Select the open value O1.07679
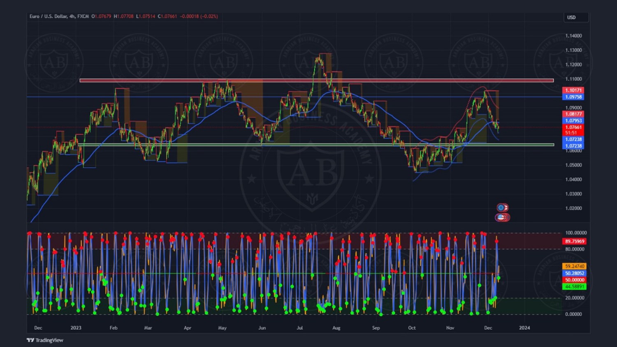The height and width of the screenshot is (347, 617). [101, 16]
